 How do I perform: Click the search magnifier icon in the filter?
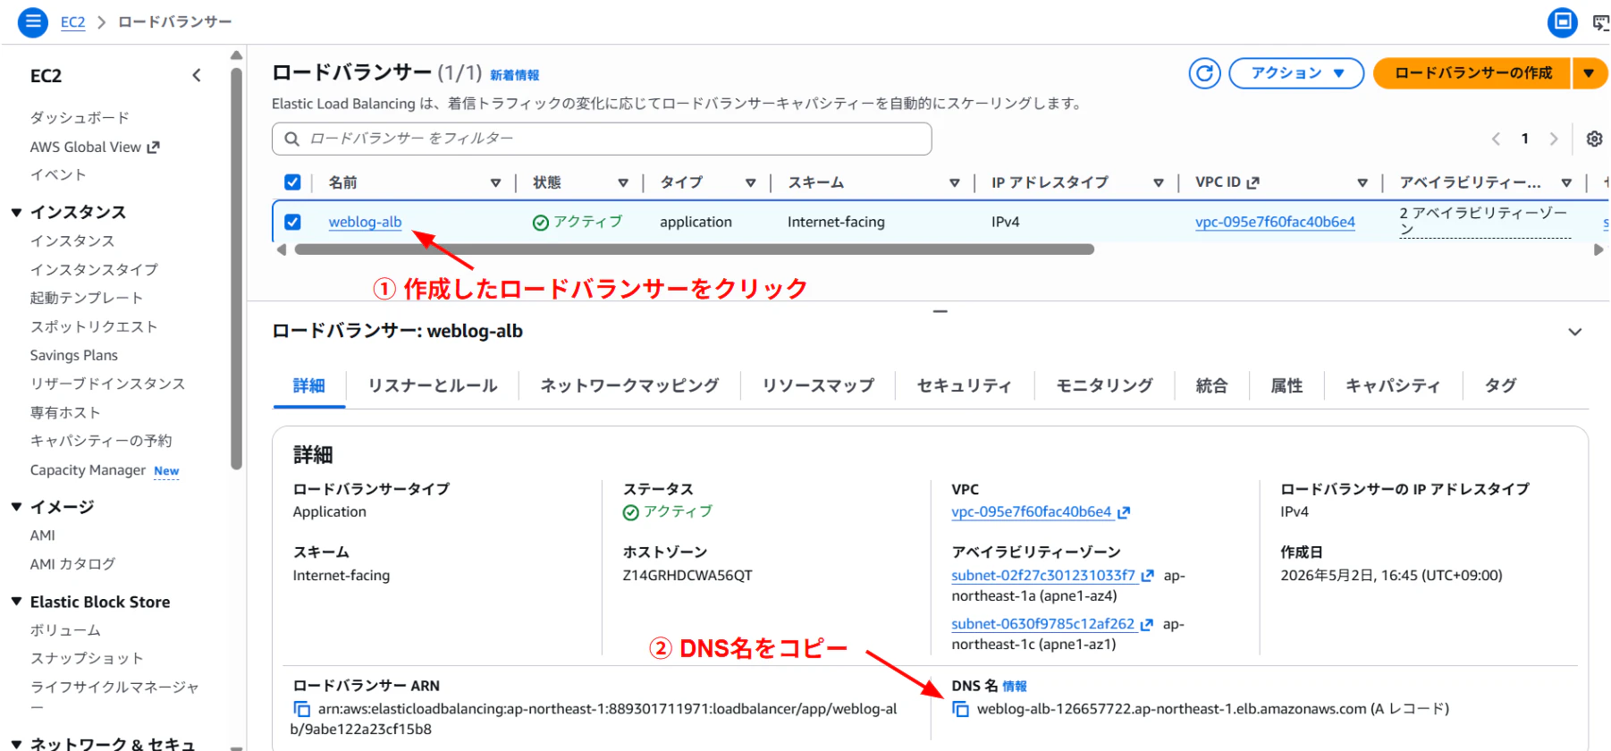coord(291,139)
